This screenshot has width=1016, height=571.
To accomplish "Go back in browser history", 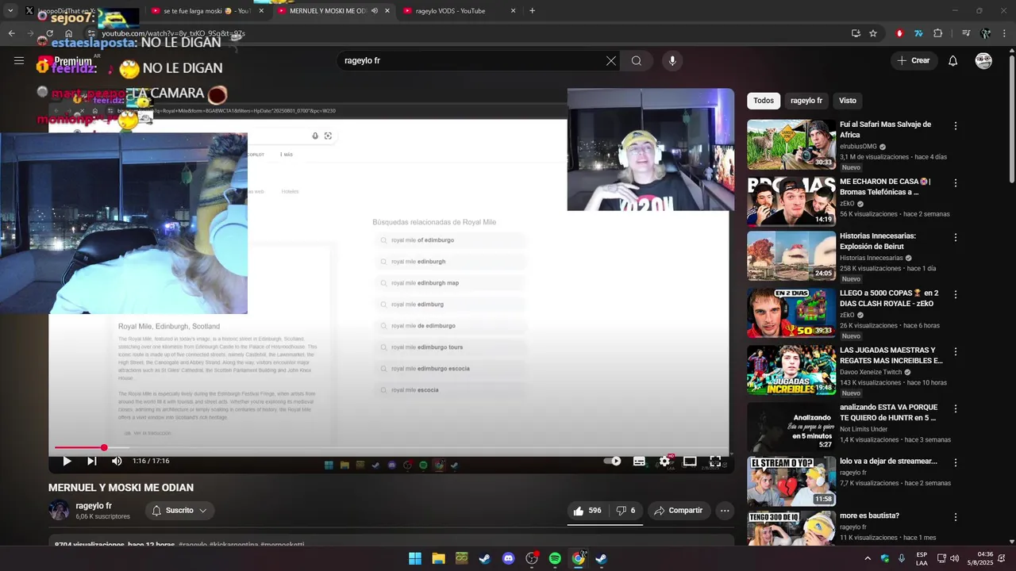I will click(x=11, y=33).
